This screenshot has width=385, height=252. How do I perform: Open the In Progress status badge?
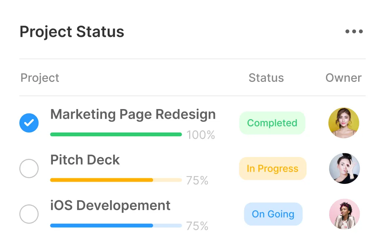[x=273, y=169]
